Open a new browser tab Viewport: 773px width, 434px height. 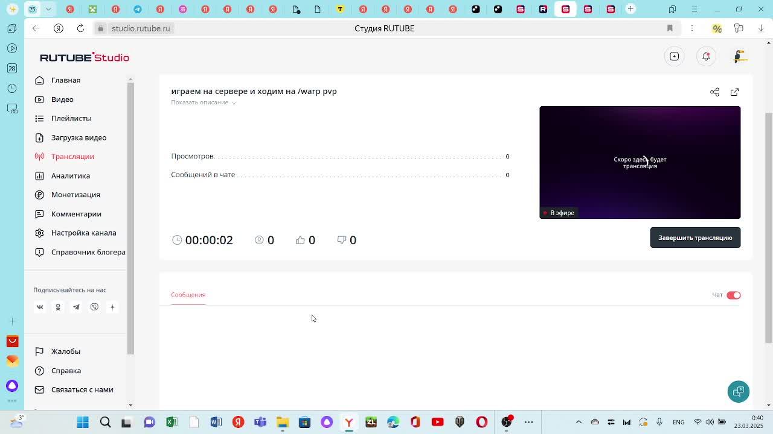(x=630, y=9)
